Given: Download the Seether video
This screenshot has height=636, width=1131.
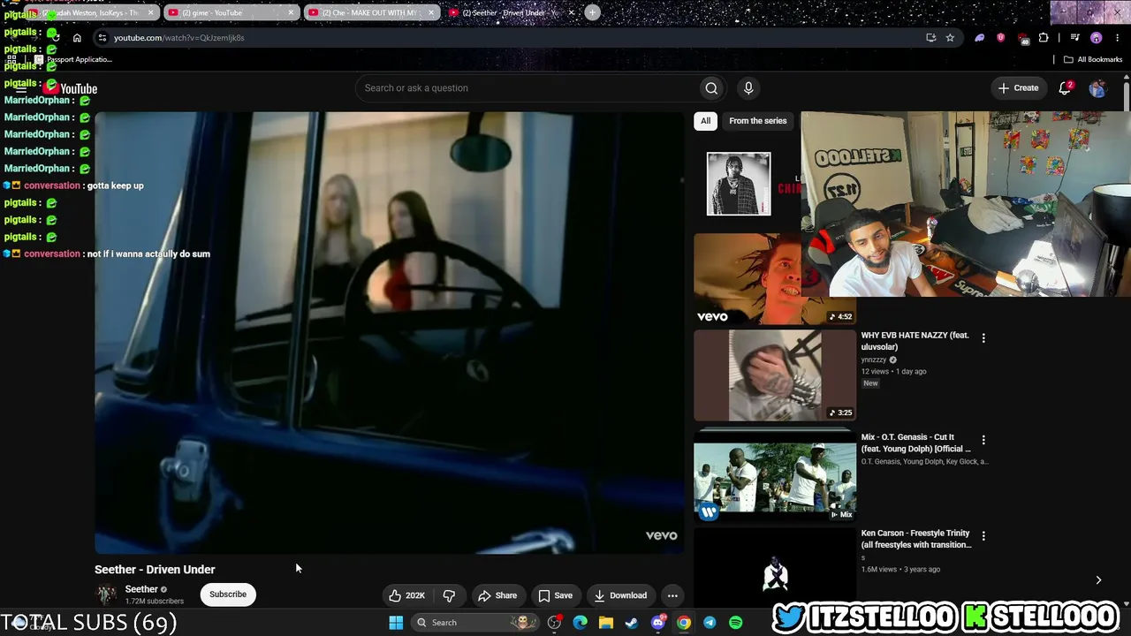Looking at the screenshot, I should click(620, 595).
